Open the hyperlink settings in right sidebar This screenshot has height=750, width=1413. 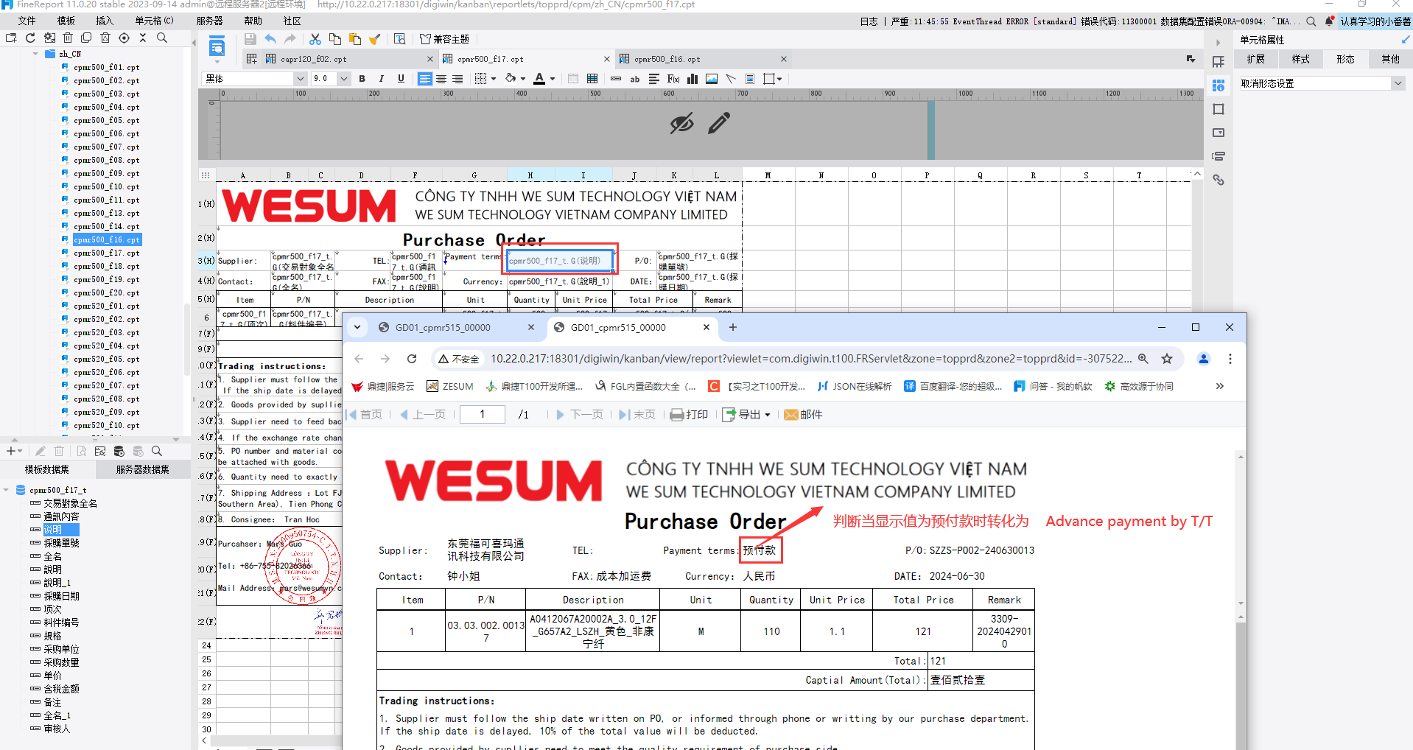click(x=1219, y=180)
